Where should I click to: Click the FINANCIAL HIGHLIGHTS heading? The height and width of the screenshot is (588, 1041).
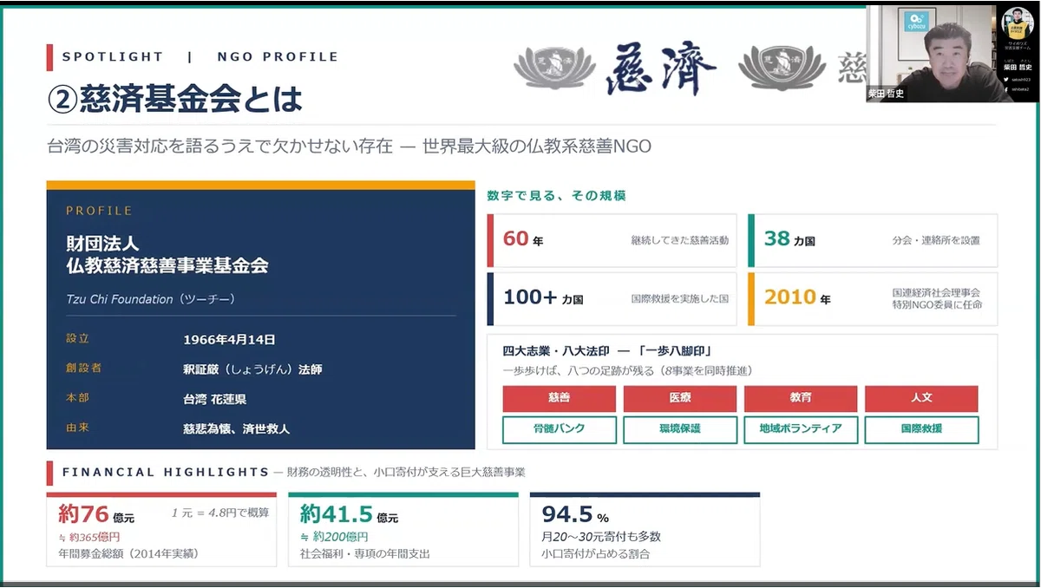click(166, 473)
